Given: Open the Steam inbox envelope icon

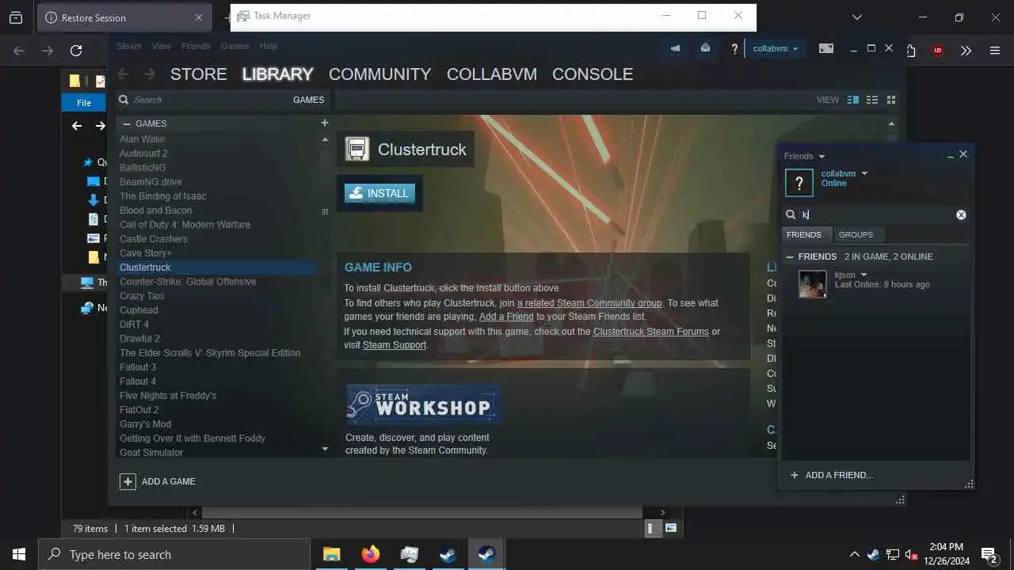Looking at the screenshot, I should pos(705,48).
